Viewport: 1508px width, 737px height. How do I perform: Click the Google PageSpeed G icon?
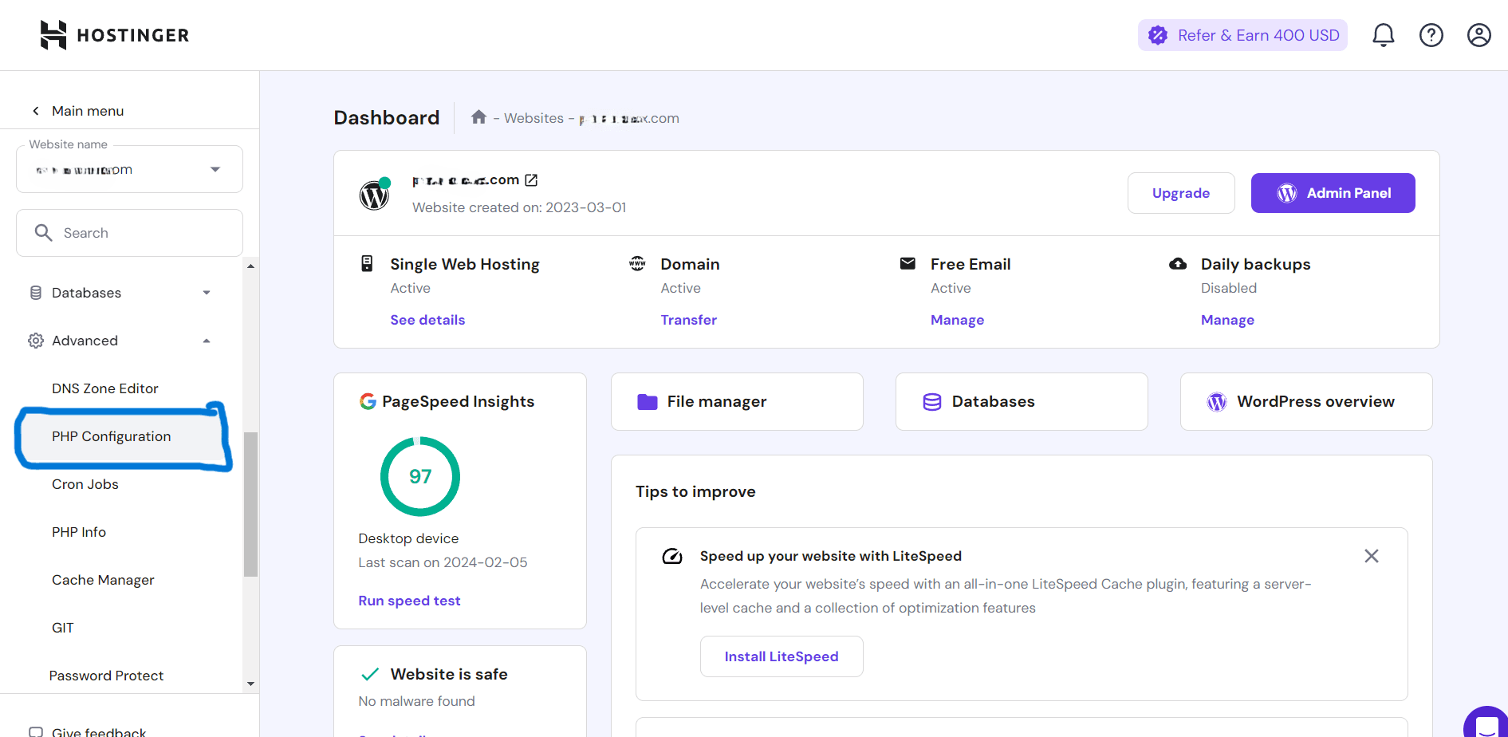[368, 401]
